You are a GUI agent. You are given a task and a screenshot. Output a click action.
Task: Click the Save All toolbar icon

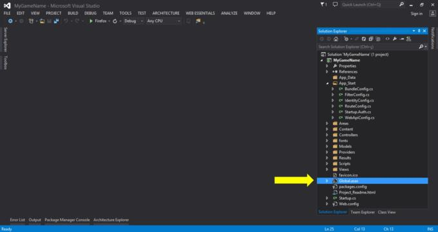tap(57, 21)
